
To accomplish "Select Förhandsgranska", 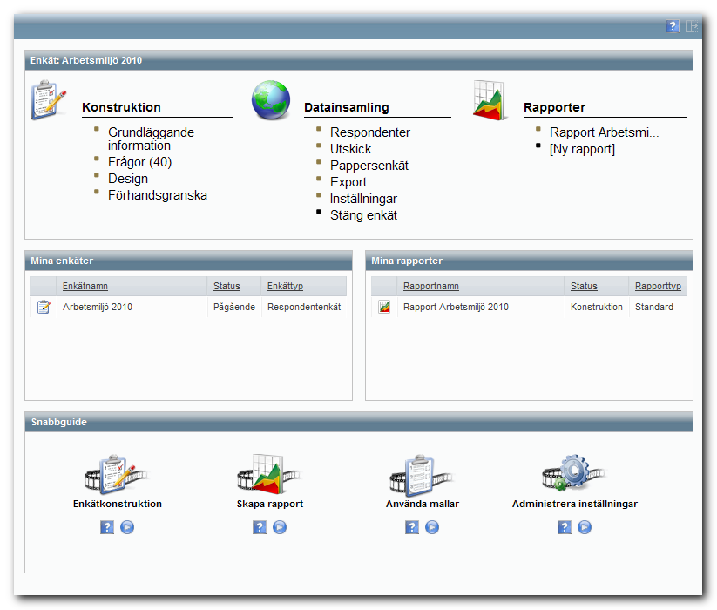I will [158, 195].
